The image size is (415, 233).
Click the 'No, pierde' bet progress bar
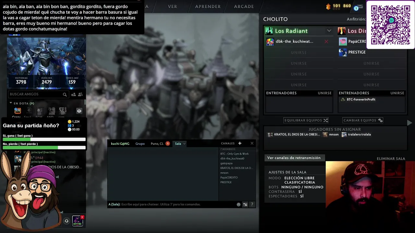[x=44, y=148]
